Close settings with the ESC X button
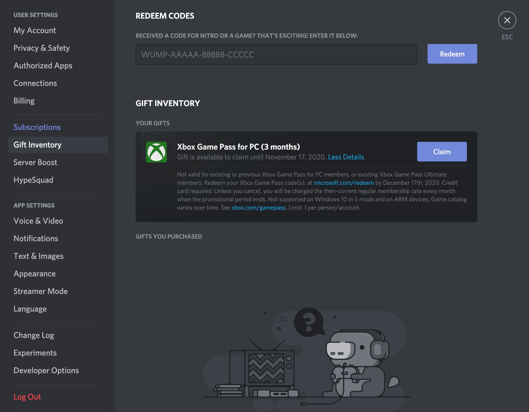This screenshot has height=412, width=529. click(507, 20)
